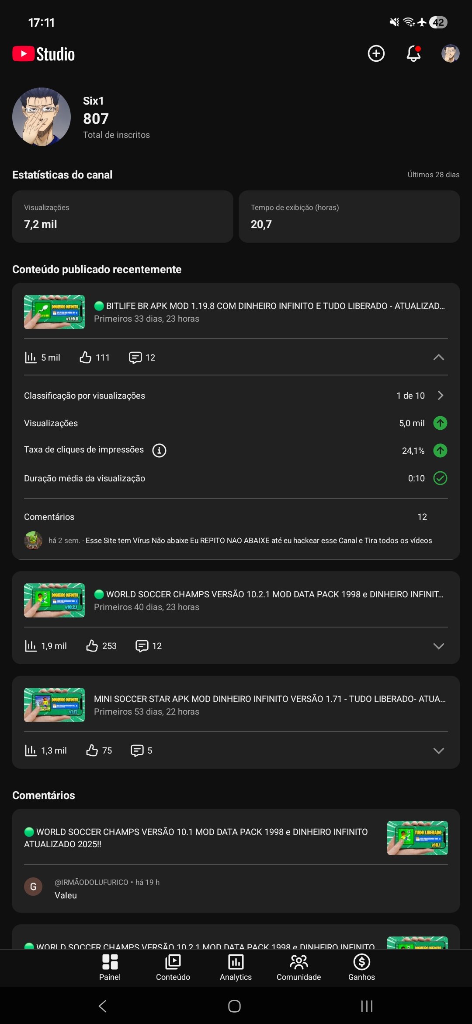Open the notifications bell
Screen dimensions: 472x1024
(x=413, y=53)
